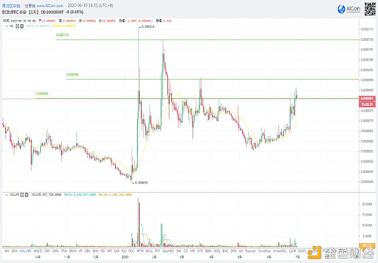Image resolution: width=378 pixels, height=263 pixels.
Task: Collapse the MA indicator chevron
Action: click(x=7, y=26)
